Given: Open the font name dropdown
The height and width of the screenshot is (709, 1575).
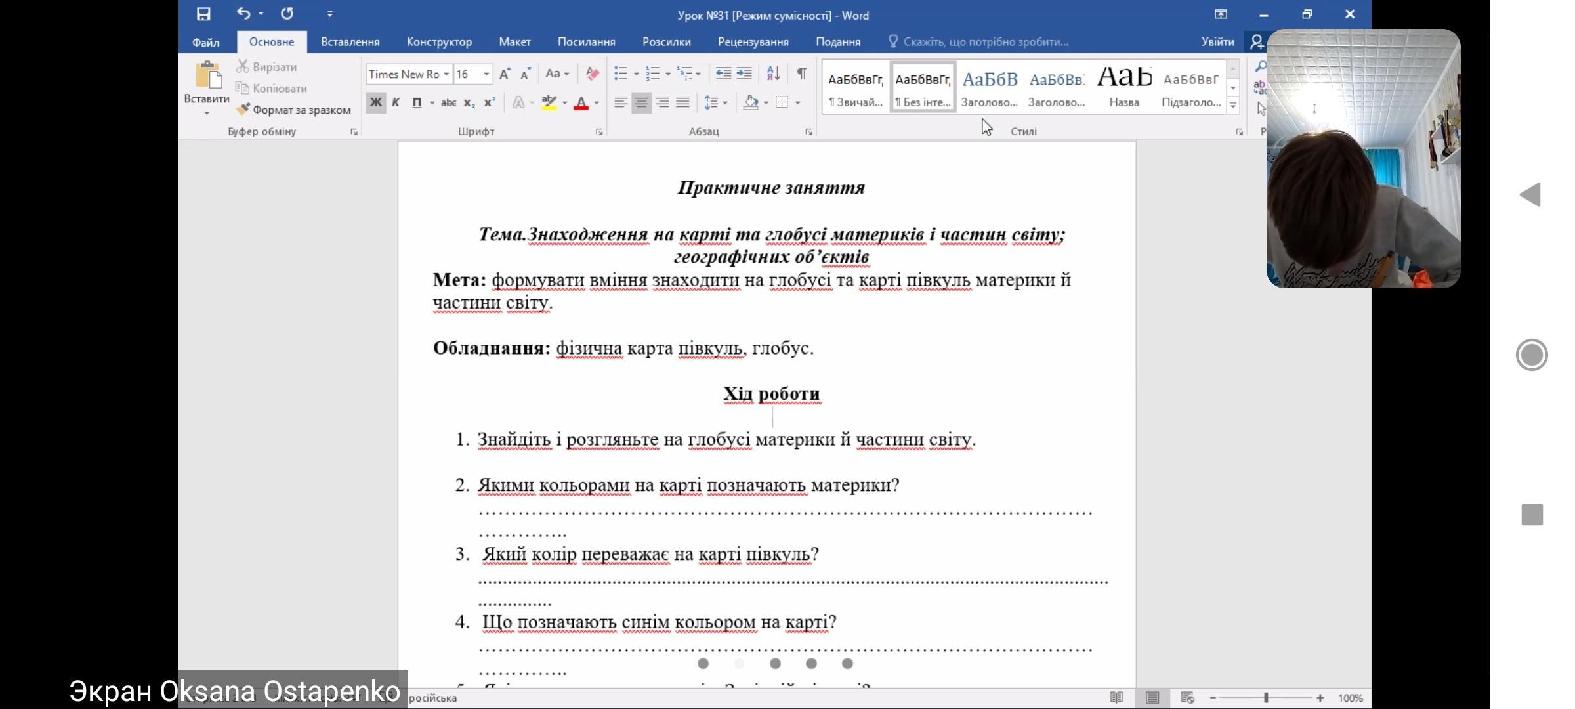Looking at the screenshot, I should pos(446,74).
